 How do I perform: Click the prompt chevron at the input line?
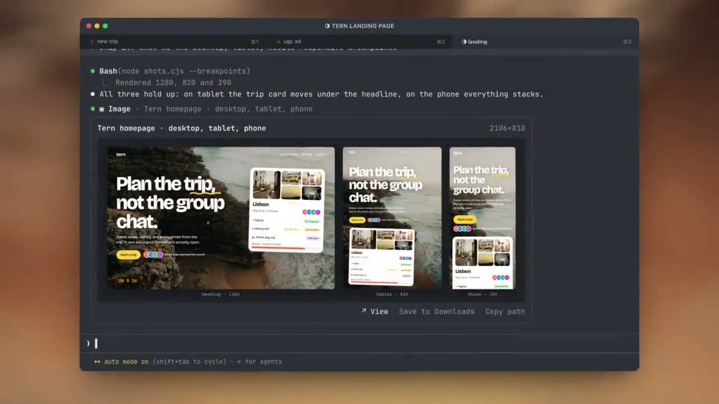click(x=88, y=343)
